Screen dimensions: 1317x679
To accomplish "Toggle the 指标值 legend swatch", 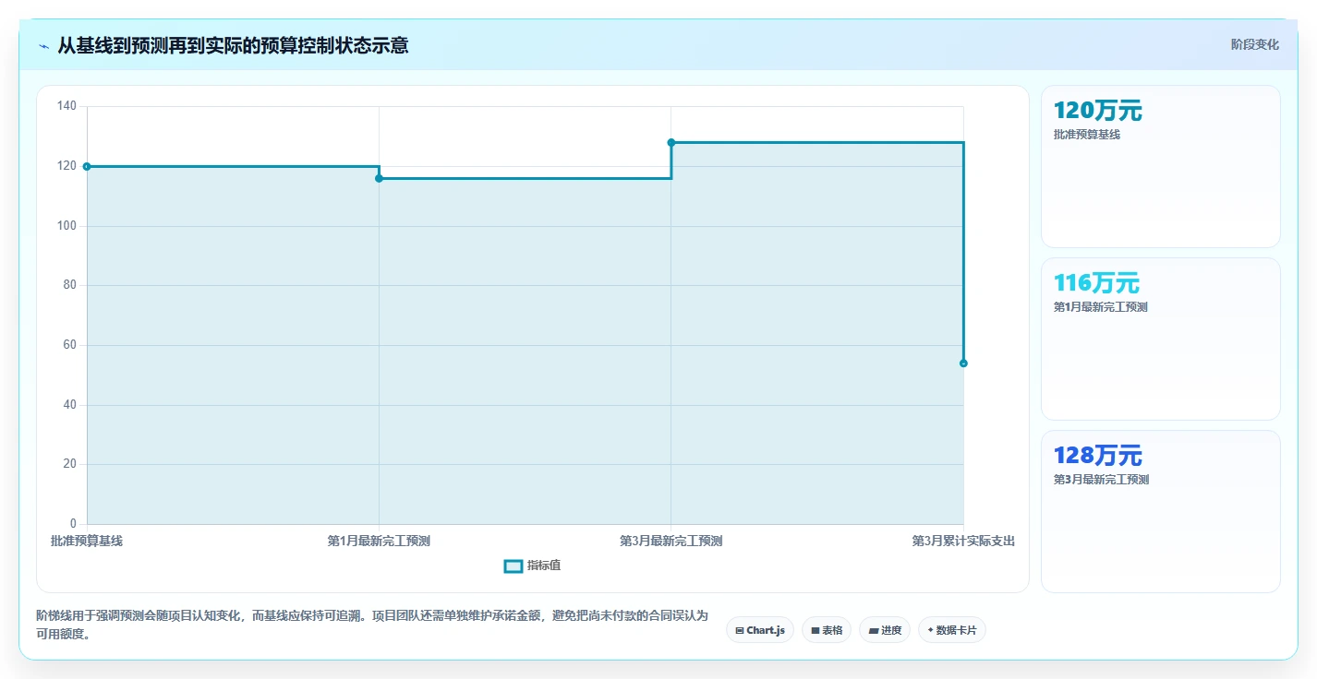I will tap(514, 566).
